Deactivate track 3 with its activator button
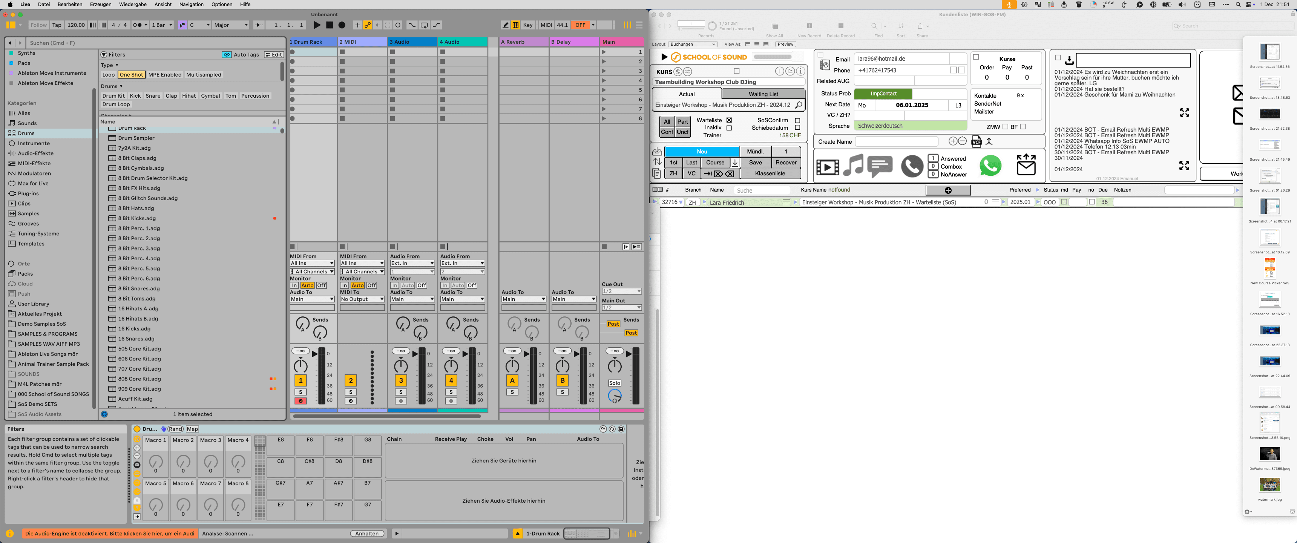The width and height of the screenshot is (1297, 543). point(401,380)
